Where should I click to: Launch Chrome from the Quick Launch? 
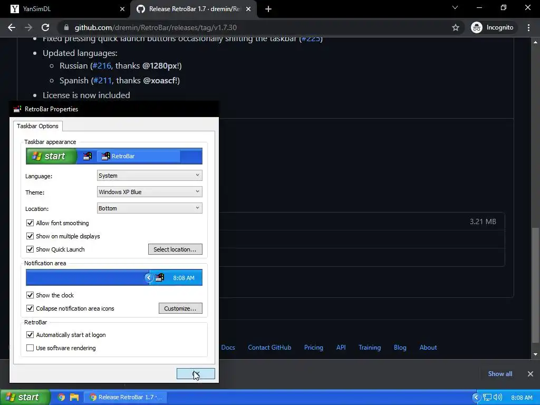click(61, 397)
